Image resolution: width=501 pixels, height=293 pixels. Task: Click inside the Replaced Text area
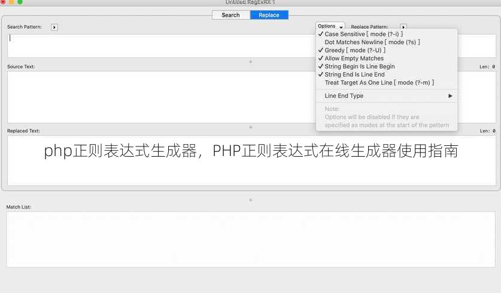tap(252, 160)
